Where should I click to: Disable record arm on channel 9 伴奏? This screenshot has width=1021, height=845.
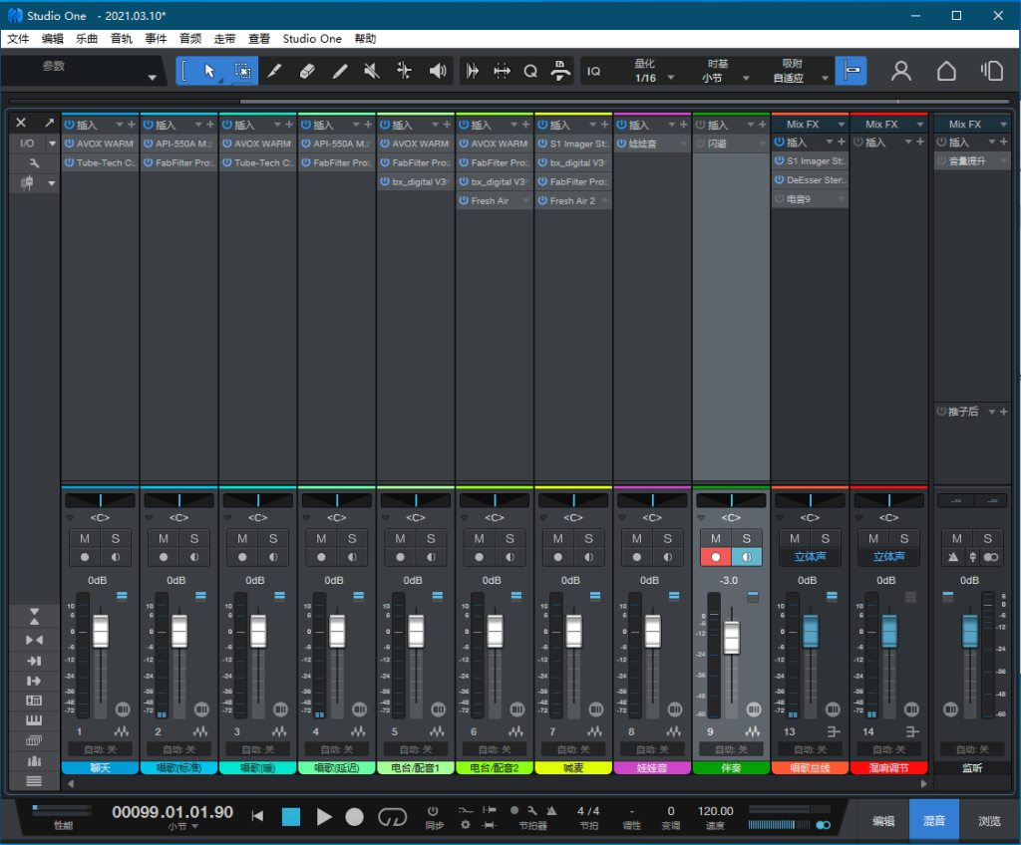coord(715,557)
